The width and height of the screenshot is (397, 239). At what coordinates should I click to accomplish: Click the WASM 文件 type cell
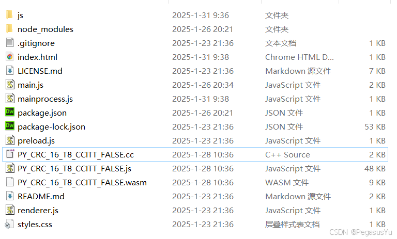[x=287, y=182]
